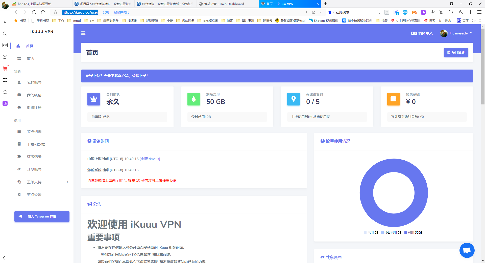Viewport: 485px width, 263px height.
Task: Open the 加速器 bookmark folder
Action: point(129,20)
